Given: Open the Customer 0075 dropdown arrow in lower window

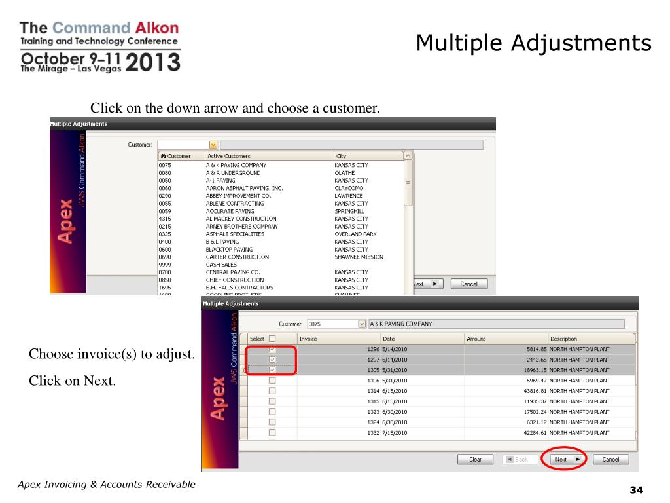Looking at the screenshot, I should (362, 324).
